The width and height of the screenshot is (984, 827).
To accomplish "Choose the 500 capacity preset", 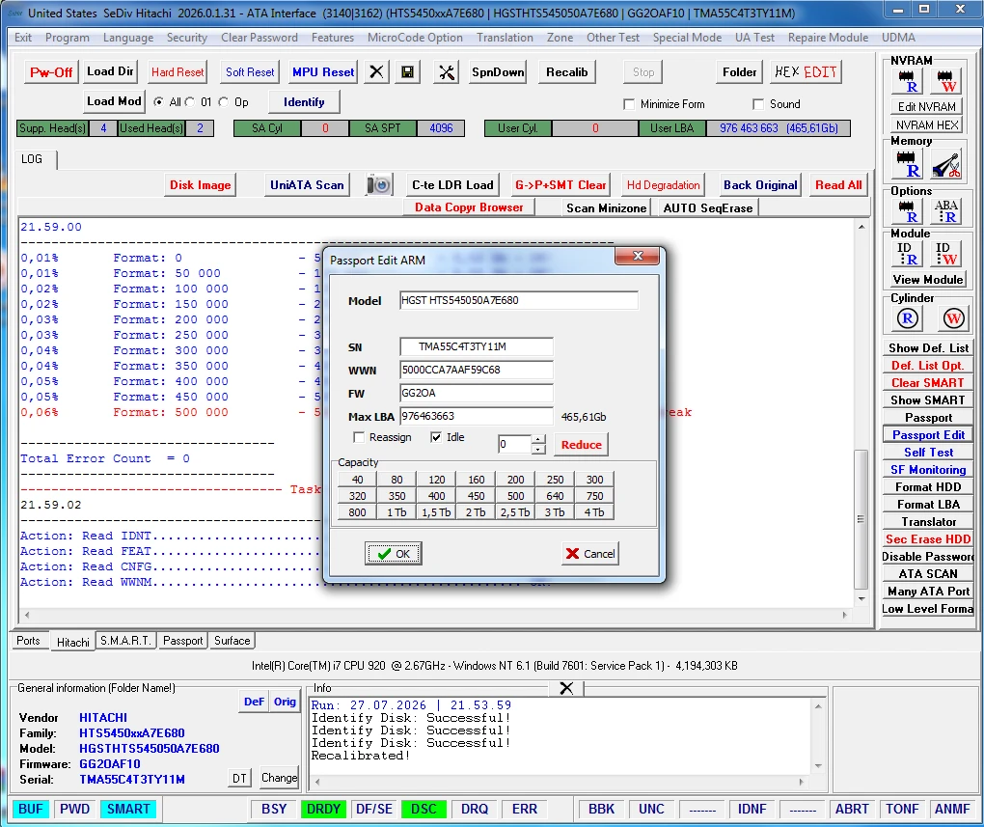I will coord(515,496).
